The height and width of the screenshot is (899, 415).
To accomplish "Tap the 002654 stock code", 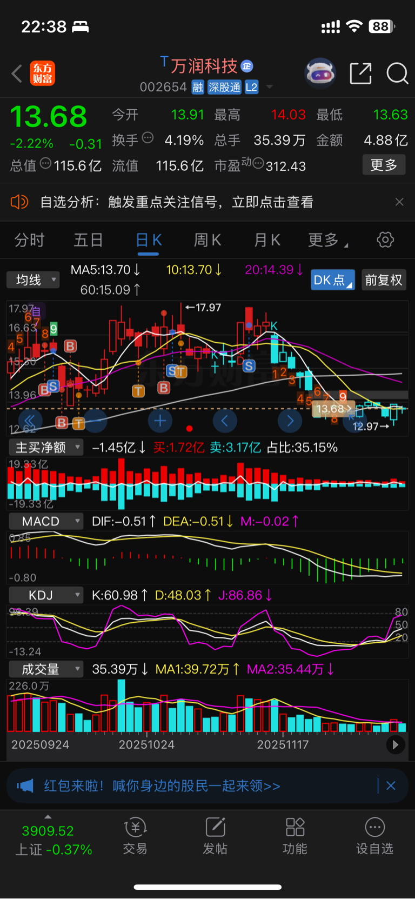I will [163, 87].
